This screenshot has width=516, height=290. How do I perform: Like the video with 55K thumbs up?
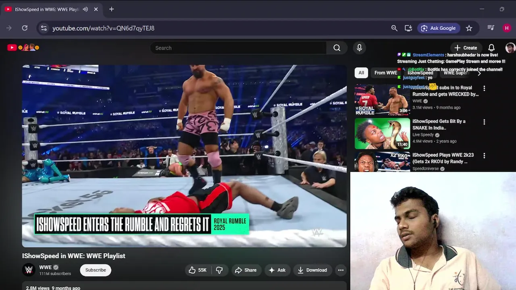pos(198,270)
